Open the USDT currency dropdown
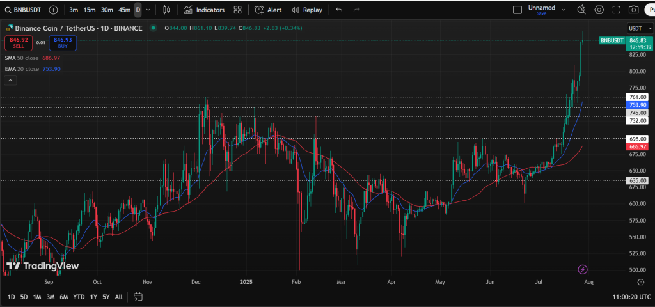This screenshot has height=307, width=655. click(640, 28)
